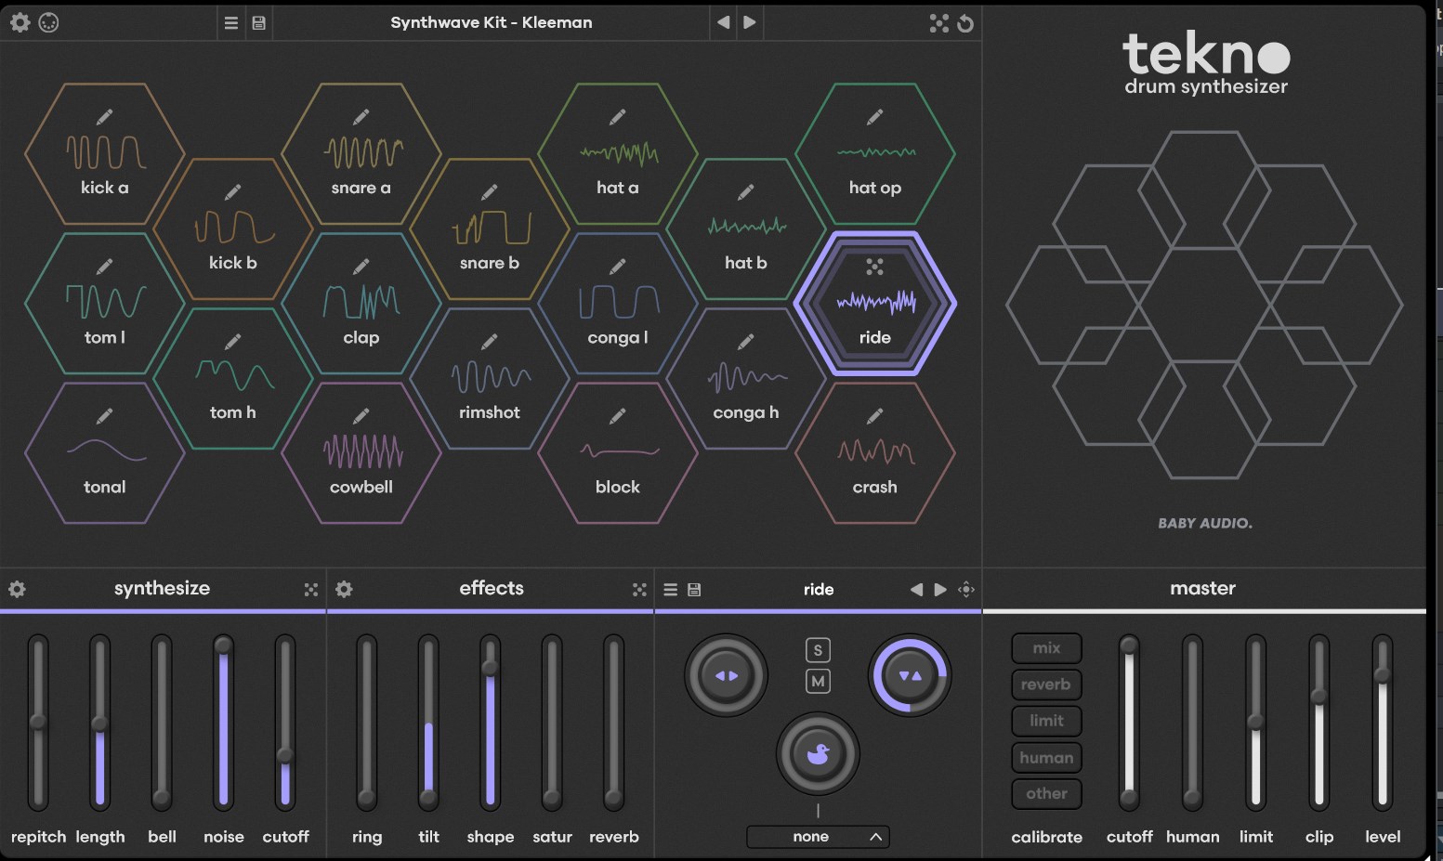Click the reset arrow icon in top bar

point(966,23)
